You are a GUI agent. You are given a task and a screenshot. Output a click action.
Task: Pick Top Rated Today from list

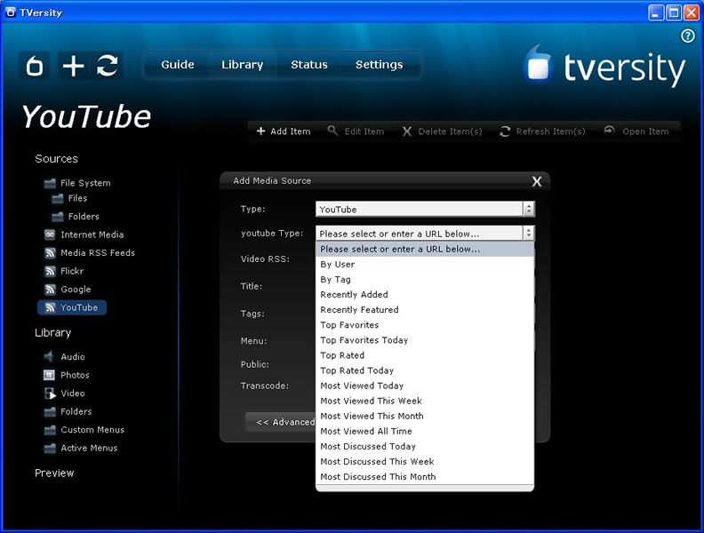(x=356, y=370)
